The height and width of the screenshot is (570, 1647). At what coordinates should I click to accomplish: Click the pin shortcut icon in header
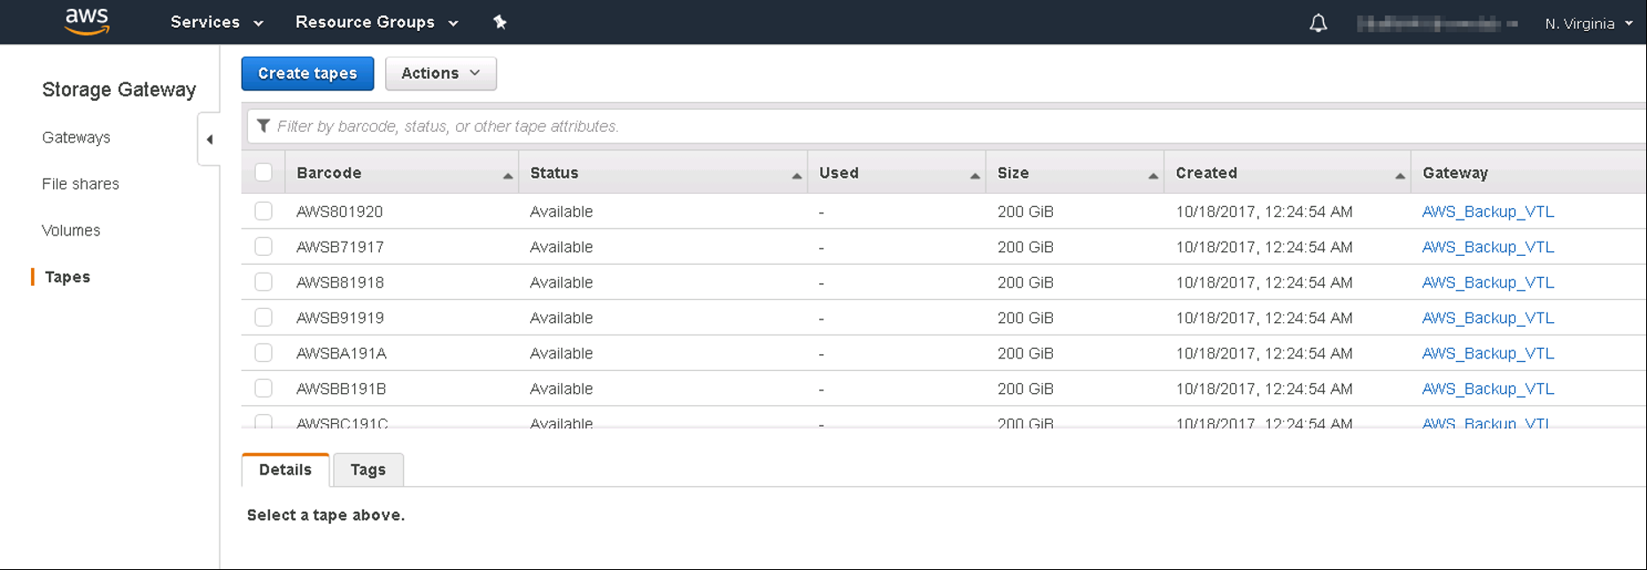point(499,22)
